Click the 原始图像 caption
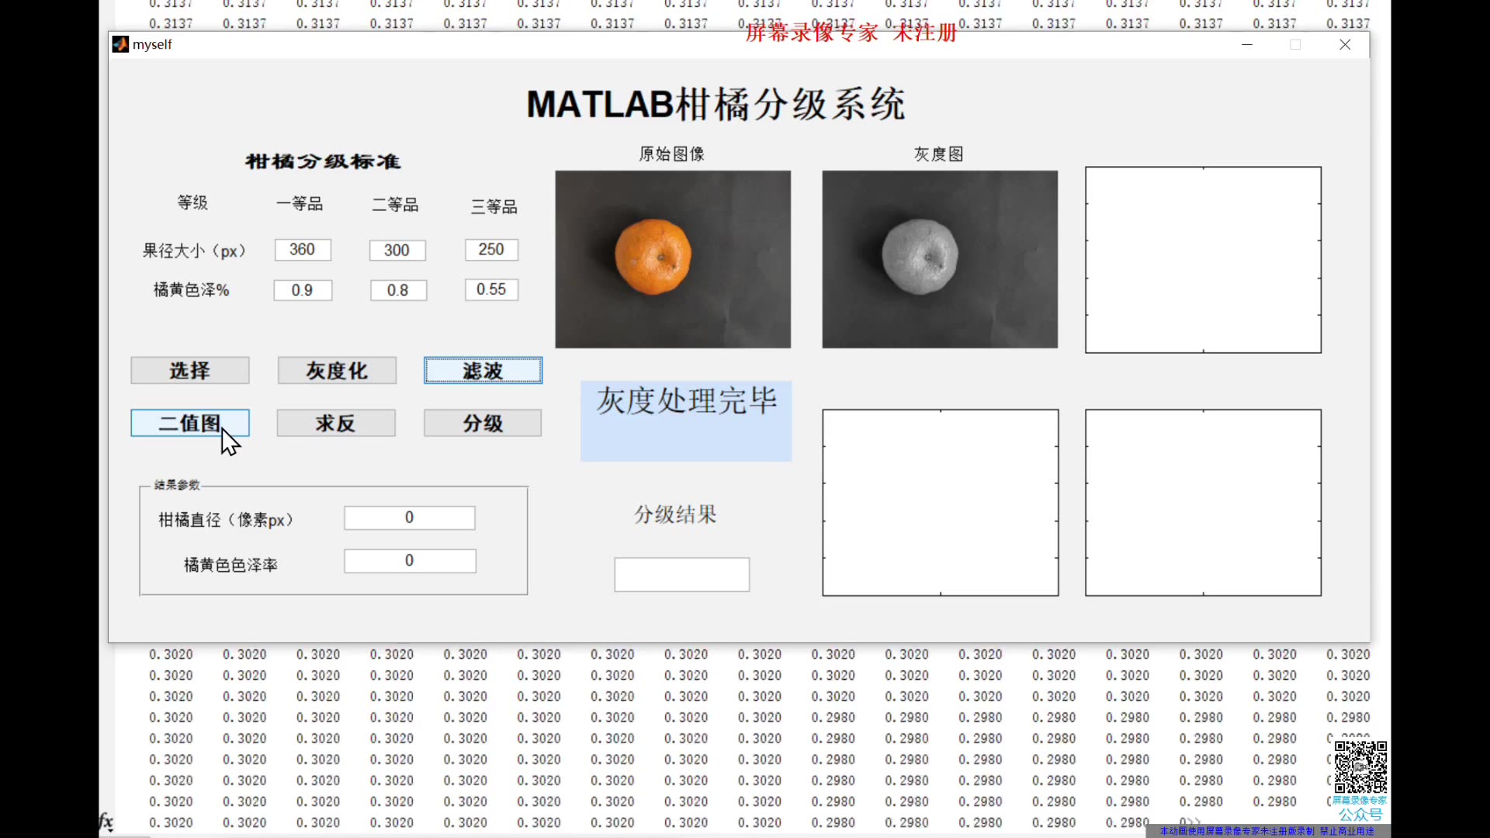The height and width of the screenshot is (838, 1490). point(672,154)
